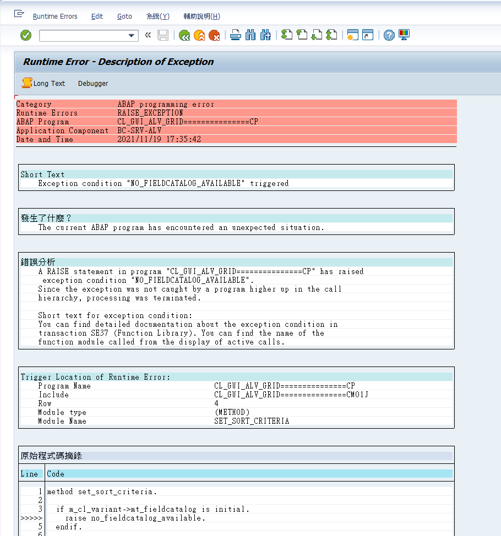Click the First Page icon
501x536 pixels.
287,35
